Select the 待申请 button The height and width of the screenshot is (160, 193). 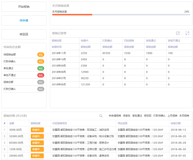tap(24, 21)
